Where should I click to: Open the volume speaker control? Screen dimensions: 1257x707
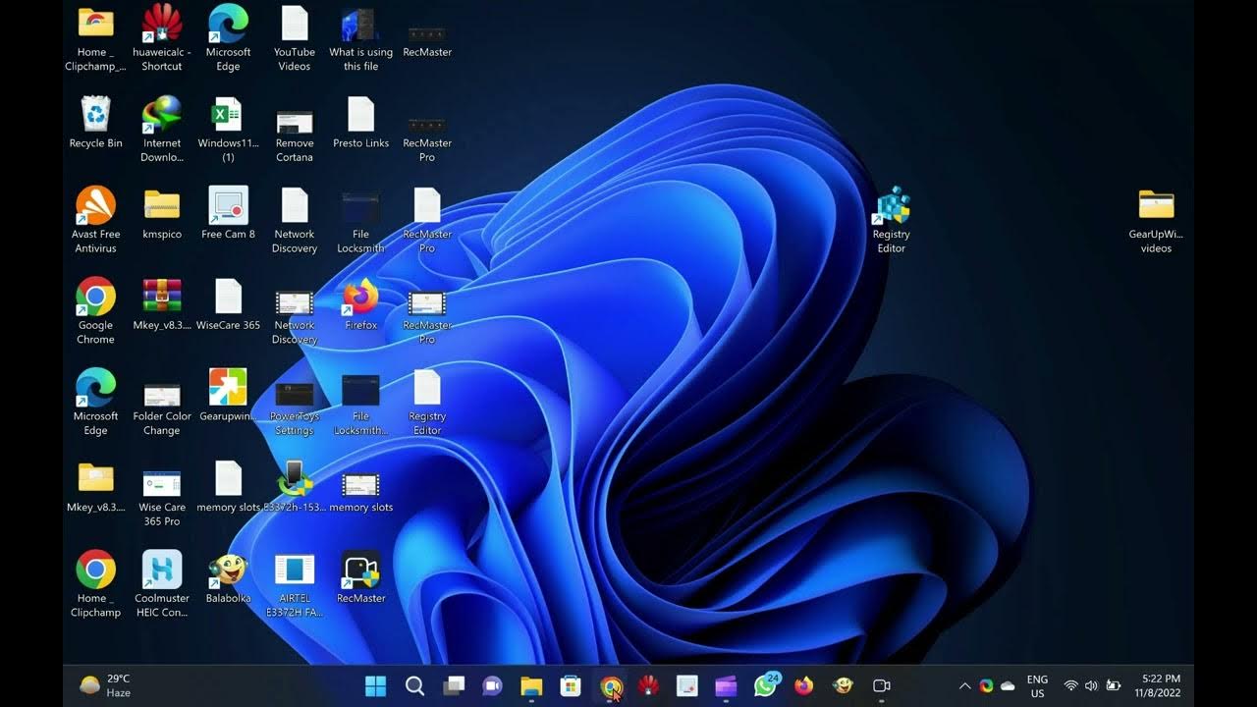(1091, 685)
